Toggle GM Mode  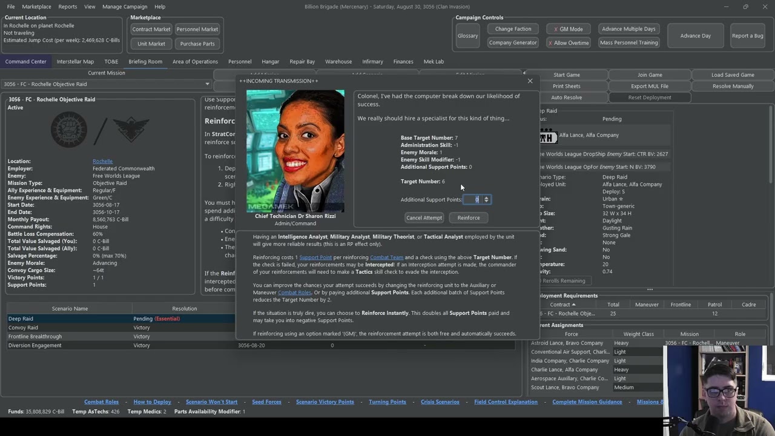click(x=568, y=28)
